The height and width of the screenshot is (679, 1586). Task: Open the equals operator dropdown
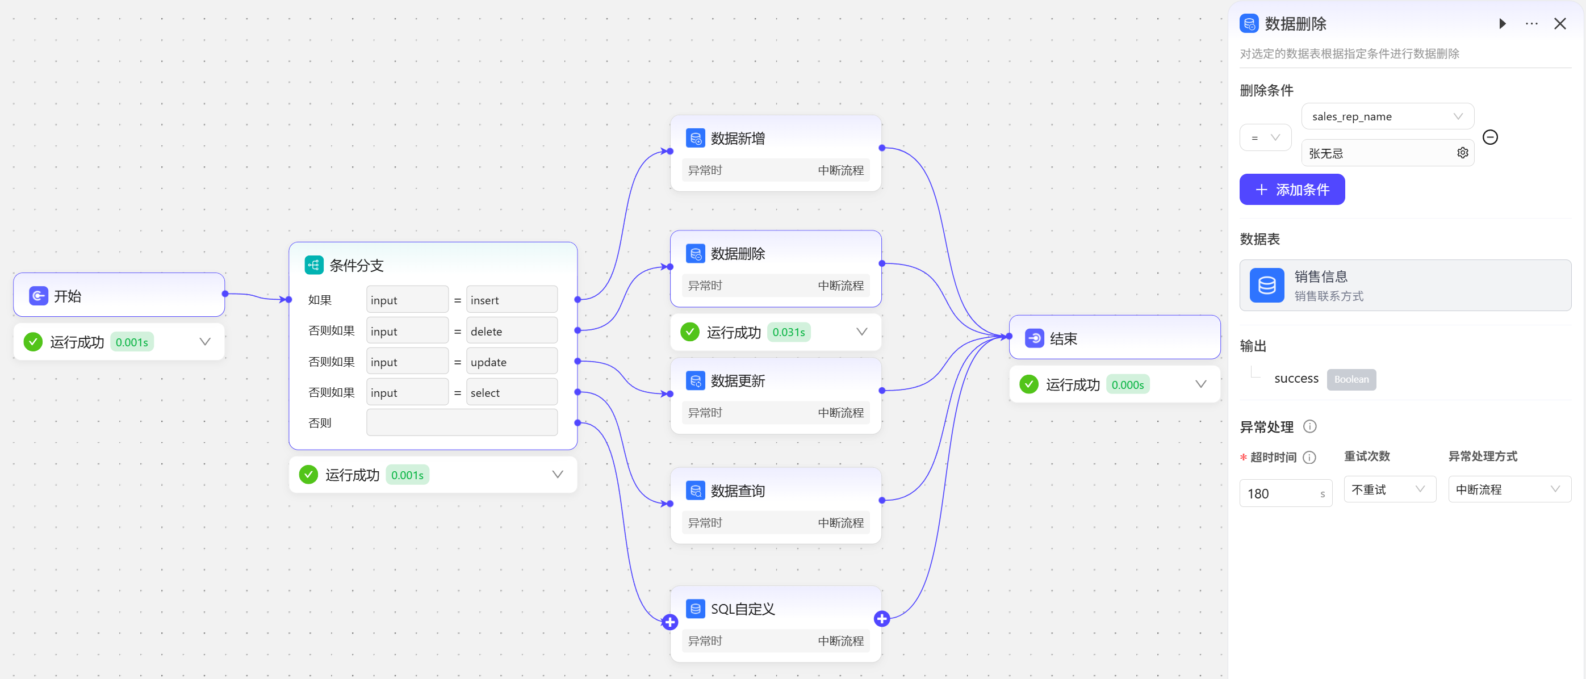[1265, 138]
